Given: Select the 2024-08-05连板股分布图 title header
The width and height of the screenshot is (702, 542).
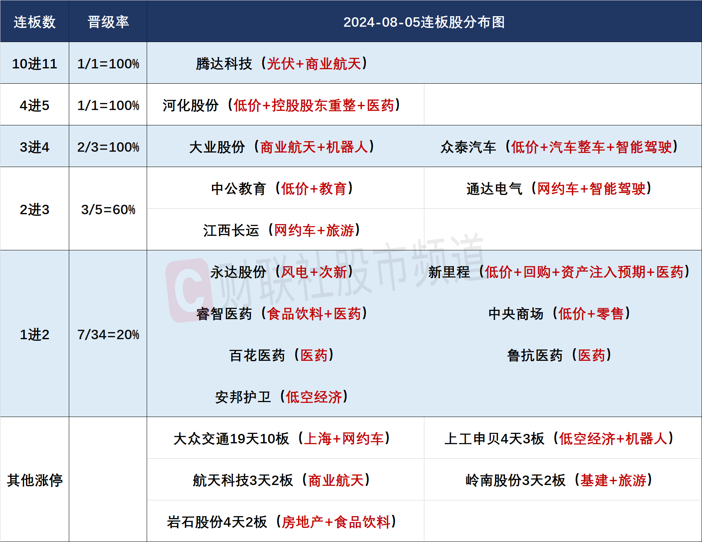Looking at the screenshot, I should (424, 22).
